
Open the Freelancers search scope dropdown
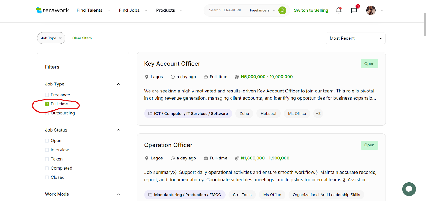[262, 10]
